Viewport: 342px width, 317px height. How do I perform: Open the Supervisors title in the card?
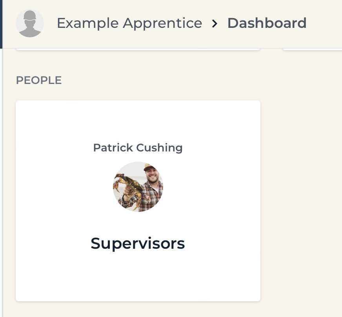click(138, 243)
